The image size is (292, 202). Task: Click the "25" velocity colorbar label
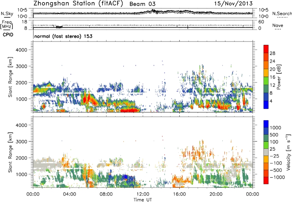(x=273, y=149)
